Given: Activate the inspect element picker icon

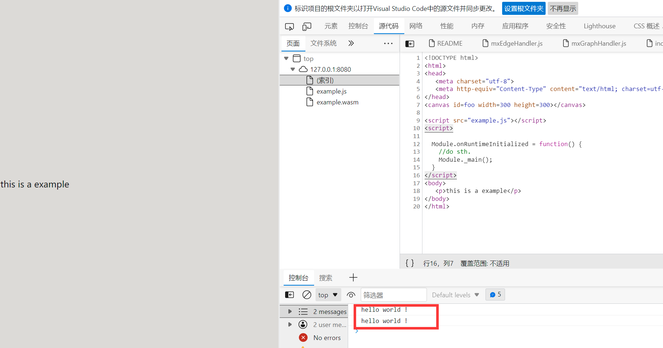Looking at the screenshot, I should click(x=289, y=26).
